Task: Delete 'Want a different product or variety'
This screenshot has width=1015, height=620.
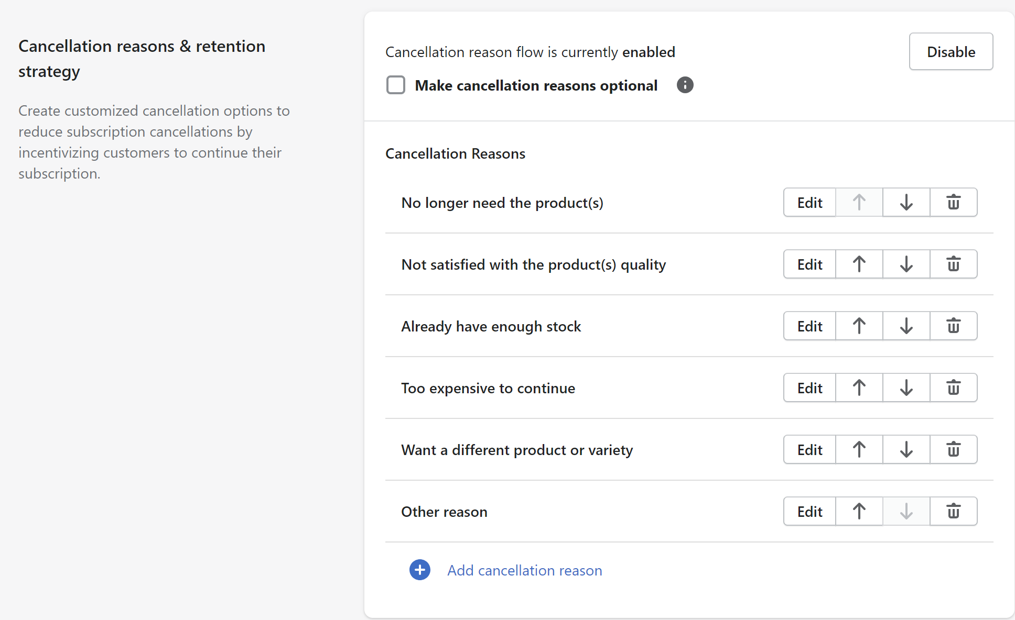Action: click(953, 449)
